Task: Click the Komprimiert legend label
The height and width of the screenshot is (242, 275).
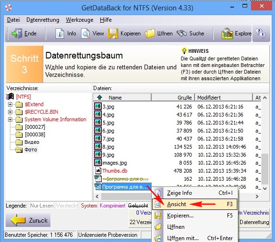Action: click(x=113, y=206)
